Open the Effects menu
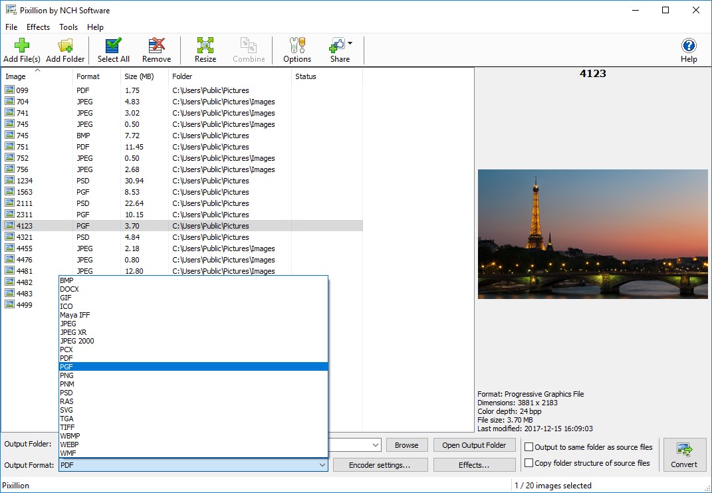 coord(38,27)
